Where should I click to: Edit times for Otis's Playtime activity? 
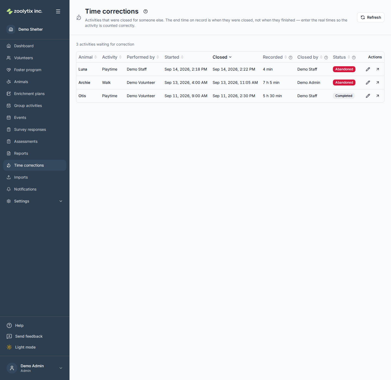368,96
